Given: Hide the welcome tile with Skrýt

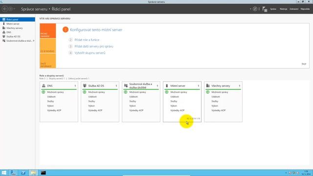Looking at the screenshot, I should point(304,64).
